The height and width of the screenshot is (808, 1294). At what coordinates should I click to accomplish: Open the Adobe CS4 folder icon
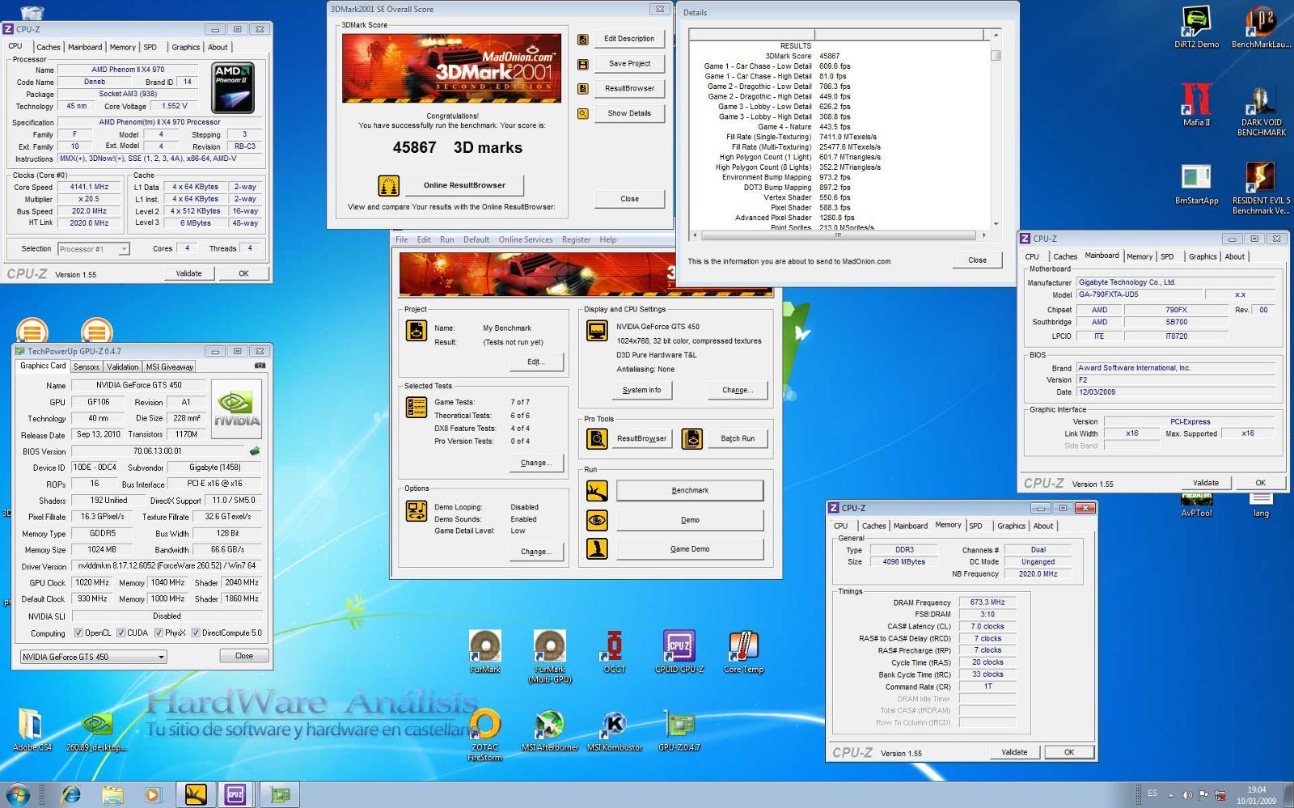(31, 730)
